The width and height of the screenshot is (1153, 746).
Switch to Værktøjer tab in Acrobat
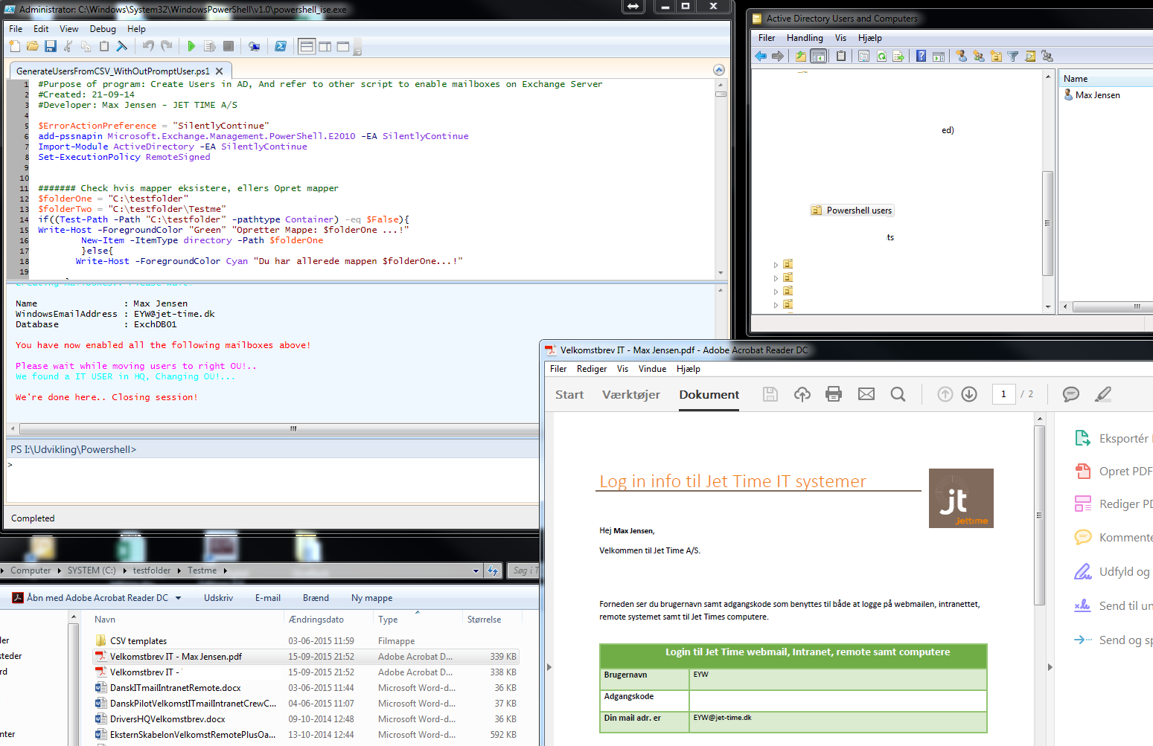coord(630,395)
